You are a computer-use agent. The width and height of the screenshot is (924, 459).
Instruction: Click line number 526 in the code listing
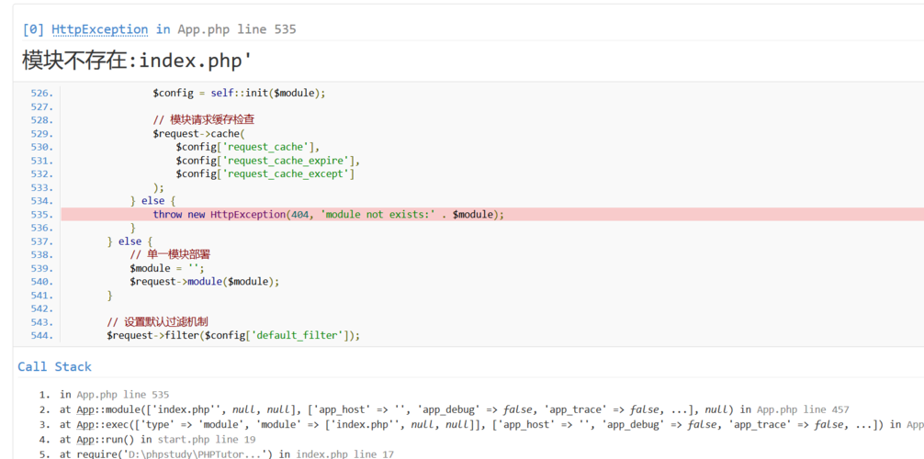coord(41,93)
